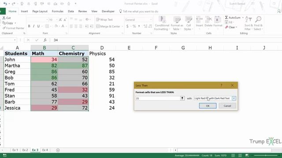Screen dimensions: 282x158
Task: Click the Fill Color bucket icon
Action: coord(56,26)
